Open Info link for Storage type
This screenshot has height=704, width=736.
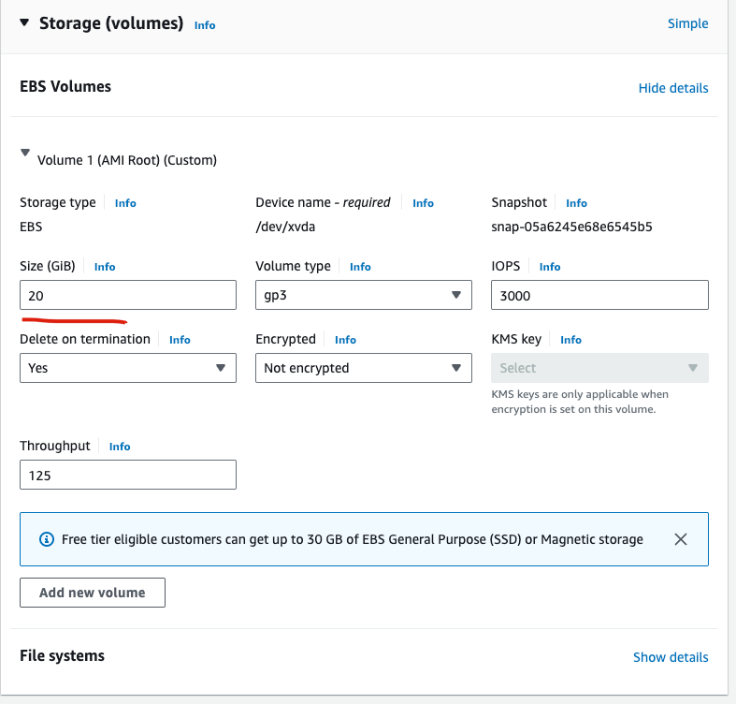coord(125,203)
